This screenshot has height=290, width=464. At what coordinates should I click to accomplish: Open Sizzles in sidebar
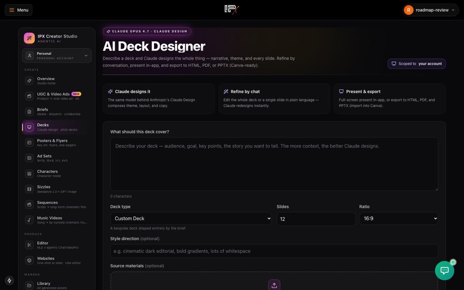coord(57,189)
